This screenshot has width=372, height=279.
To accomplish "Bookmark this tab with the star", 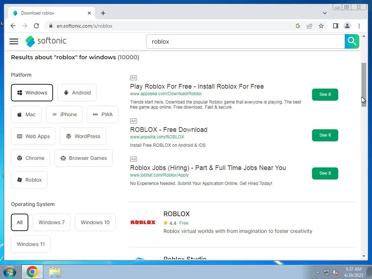I will pos(321,26).
